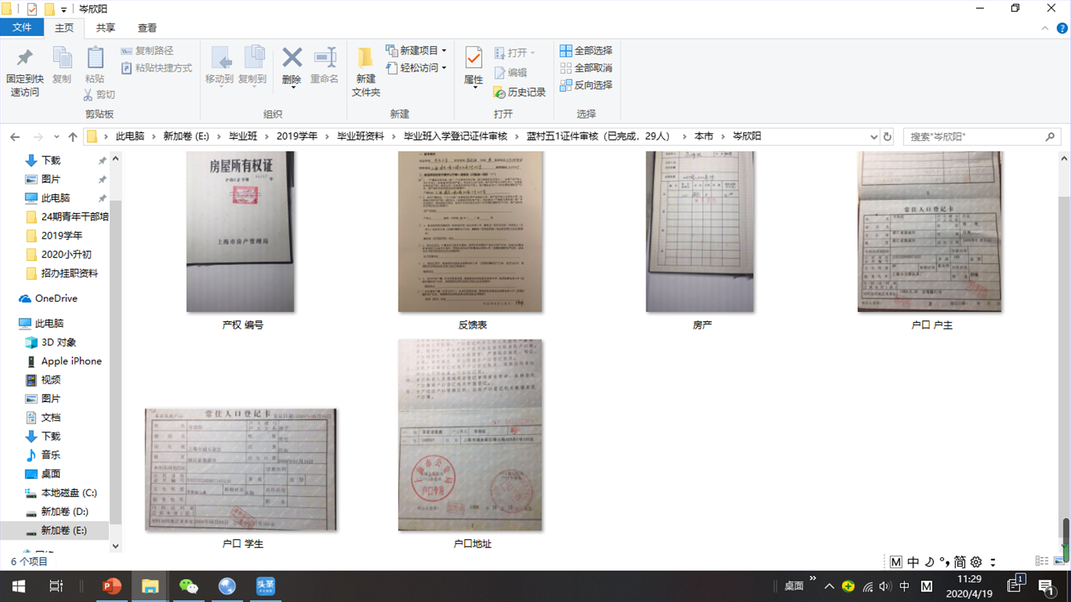Expand the New Item (新建项目) dropdown
1071x602 pixels.
click(444, 51)
